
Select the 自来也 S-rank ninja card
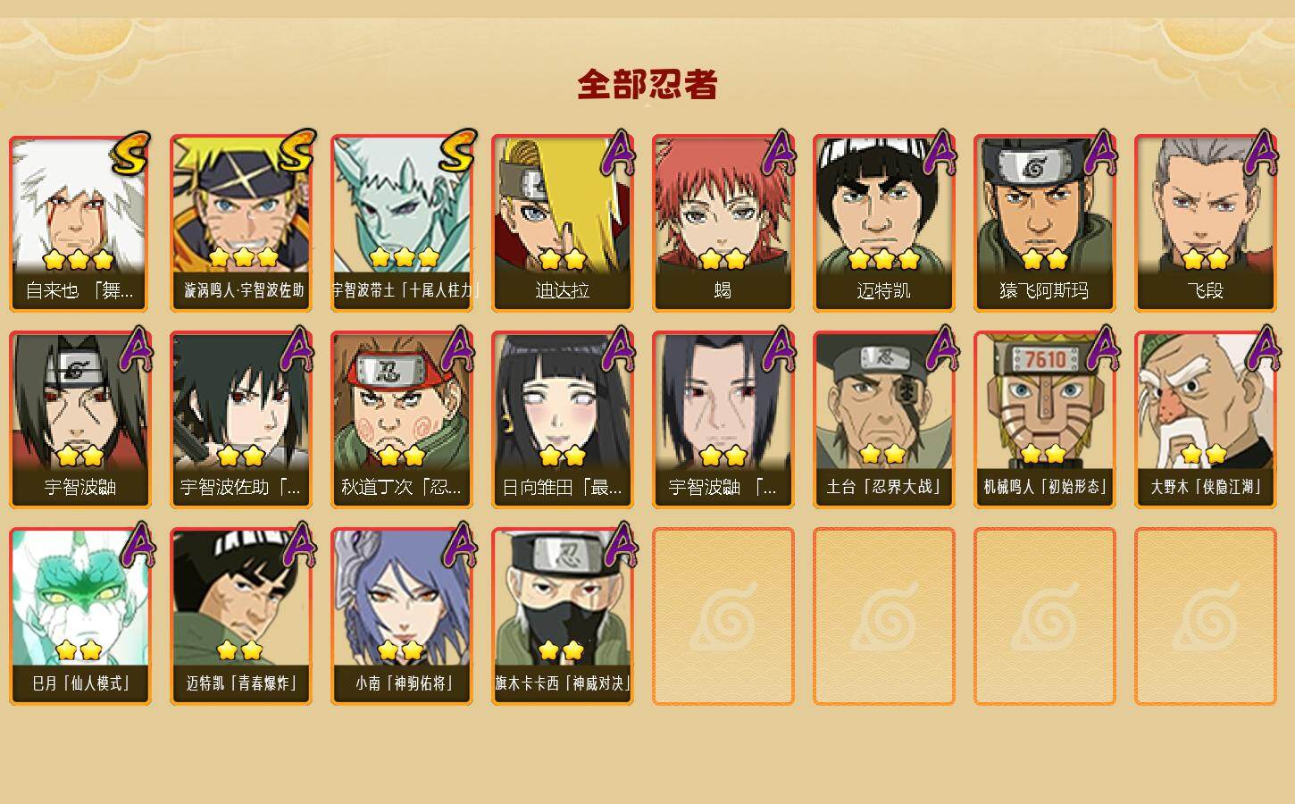tap(79, 223)
